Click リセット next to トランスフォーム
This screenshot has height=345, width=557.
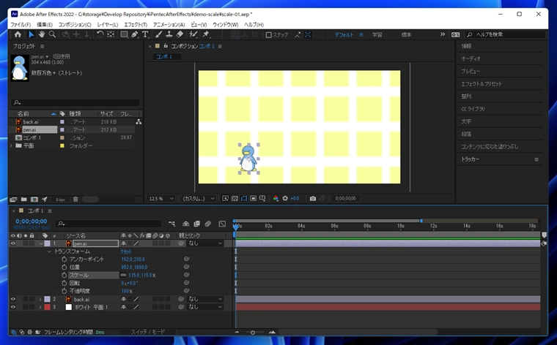click(125, 251)
